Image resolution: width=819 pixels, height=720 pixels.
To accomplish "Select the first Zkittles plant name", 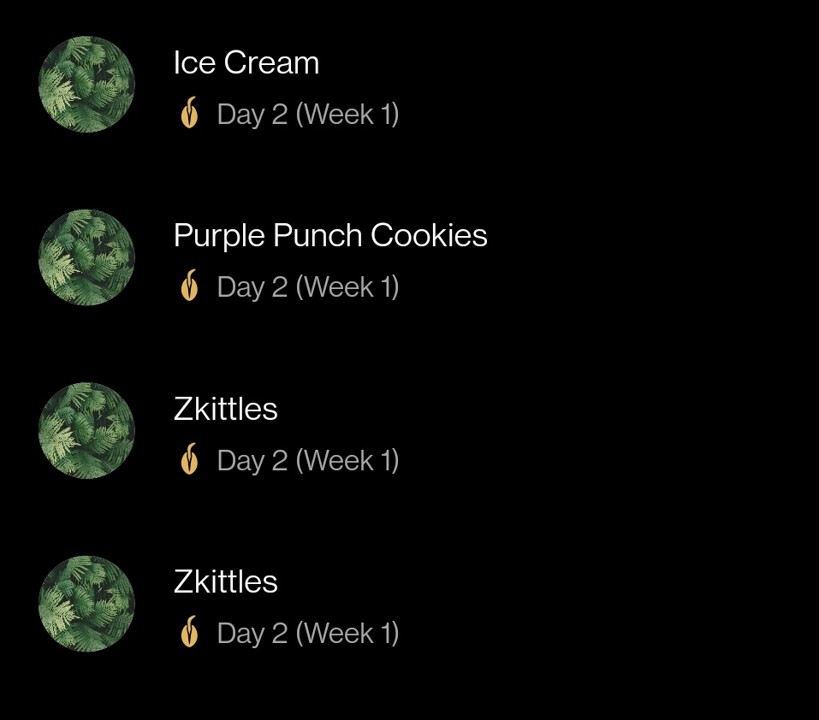I will (226, 409).
